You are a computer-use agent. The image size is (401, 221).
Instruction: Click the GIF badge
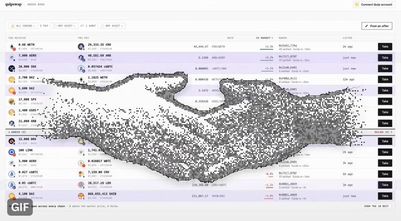coord(20,207)
